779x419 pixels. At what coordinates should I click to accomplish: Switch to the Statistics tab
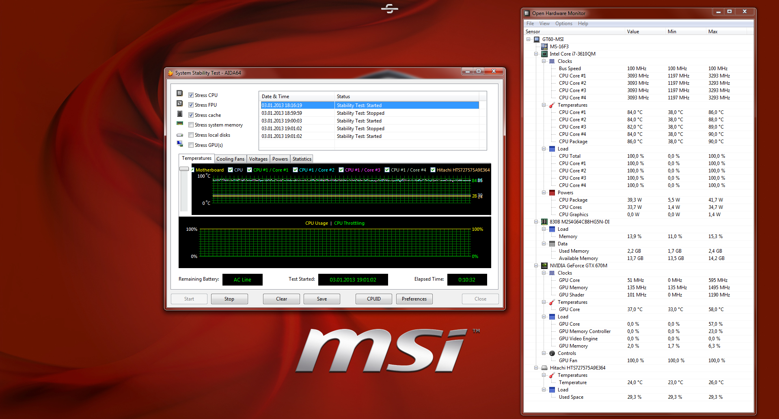pyautogui.click(x=302, y=159)
